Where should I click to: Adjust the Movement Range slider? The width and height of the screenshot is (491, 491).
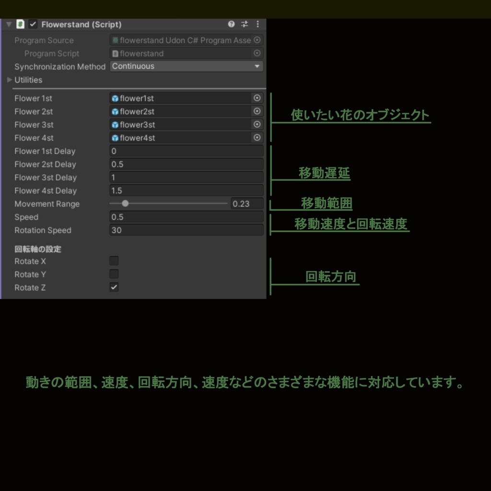pyautogui.click(x=125, y=204)
